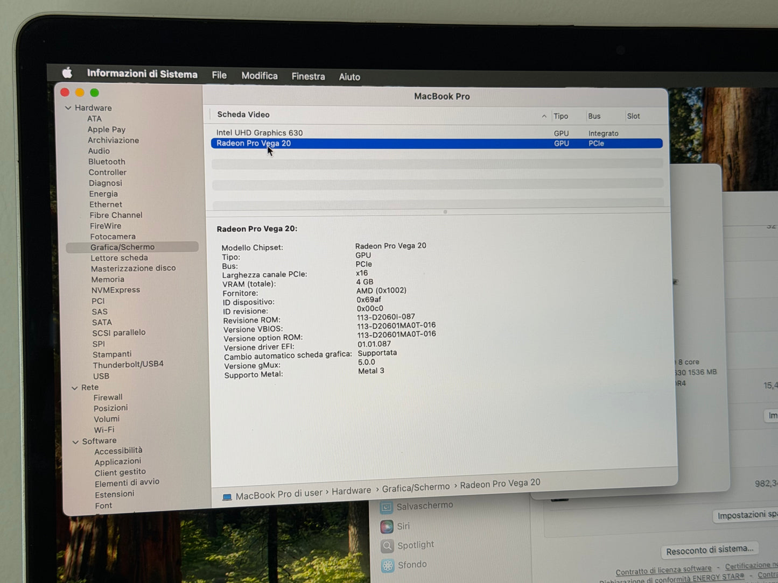Select Wi-Fi under Rete

[x=104, y=430]
